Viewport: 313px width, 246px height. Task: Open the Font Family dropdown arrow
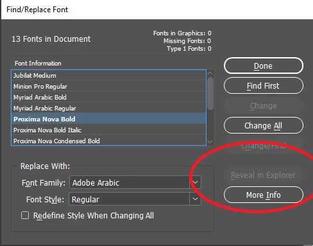tap(195, 182)
